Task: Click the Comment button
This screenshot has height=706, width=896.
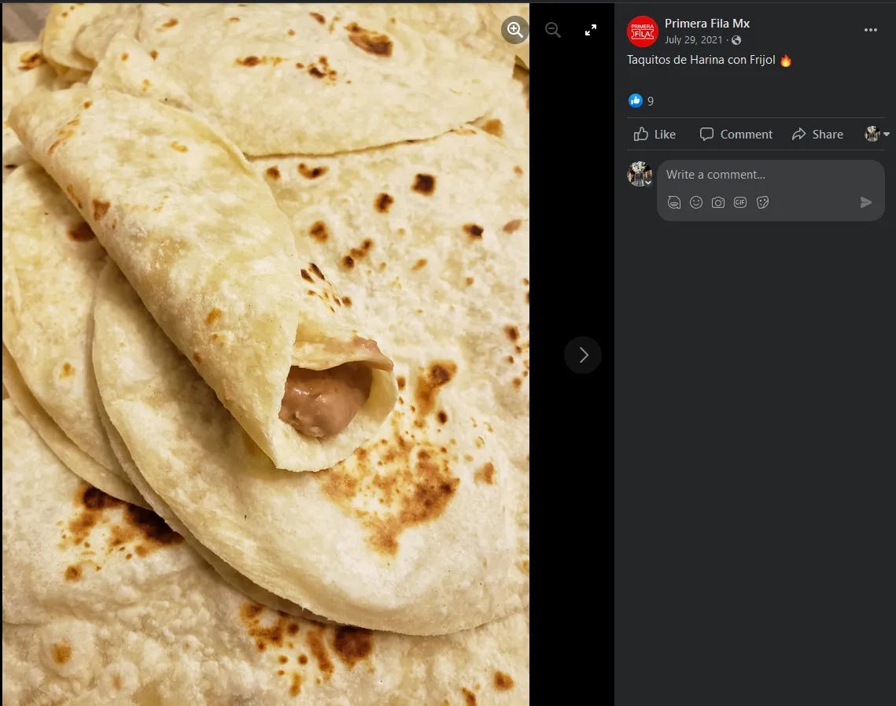Action: pos(736,135)
